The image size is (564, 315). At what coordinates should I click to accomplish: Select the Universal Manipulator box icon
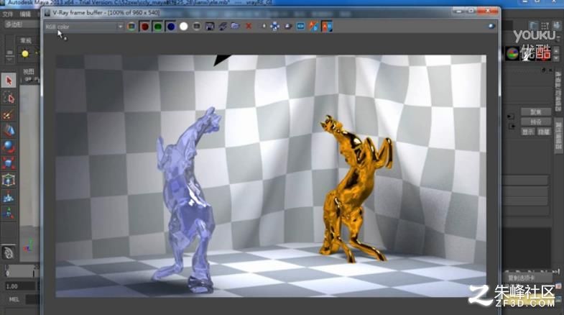coord(9,180)
